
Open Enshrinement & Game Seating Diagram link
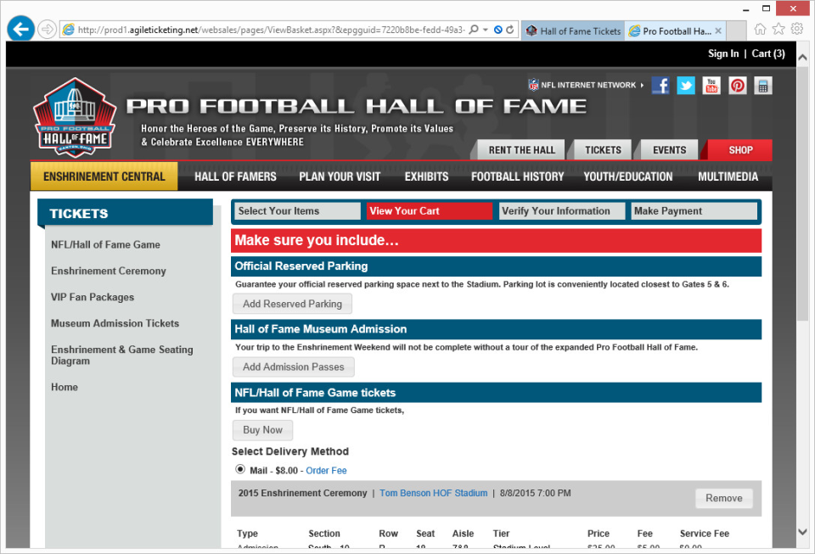pyautogui.click(x=121, y=355)
